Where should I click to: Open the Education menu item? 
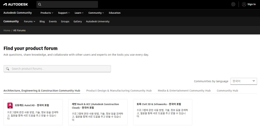pos(115,13)
